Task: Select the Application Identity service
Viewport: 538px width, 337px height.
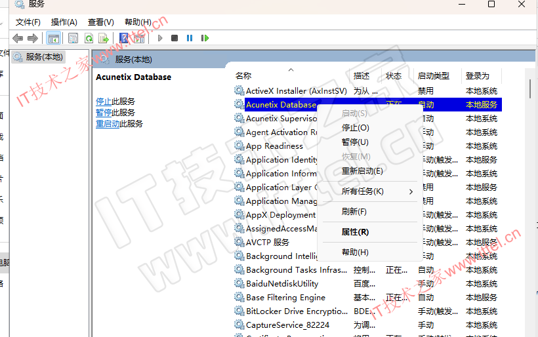Action: [281, 160]
